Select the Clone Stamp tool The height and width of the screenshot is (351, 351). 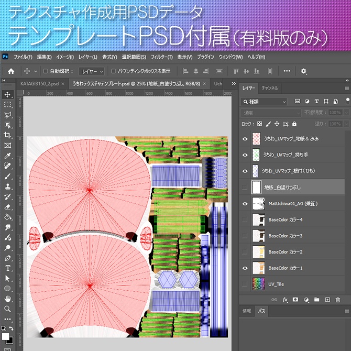7,187
